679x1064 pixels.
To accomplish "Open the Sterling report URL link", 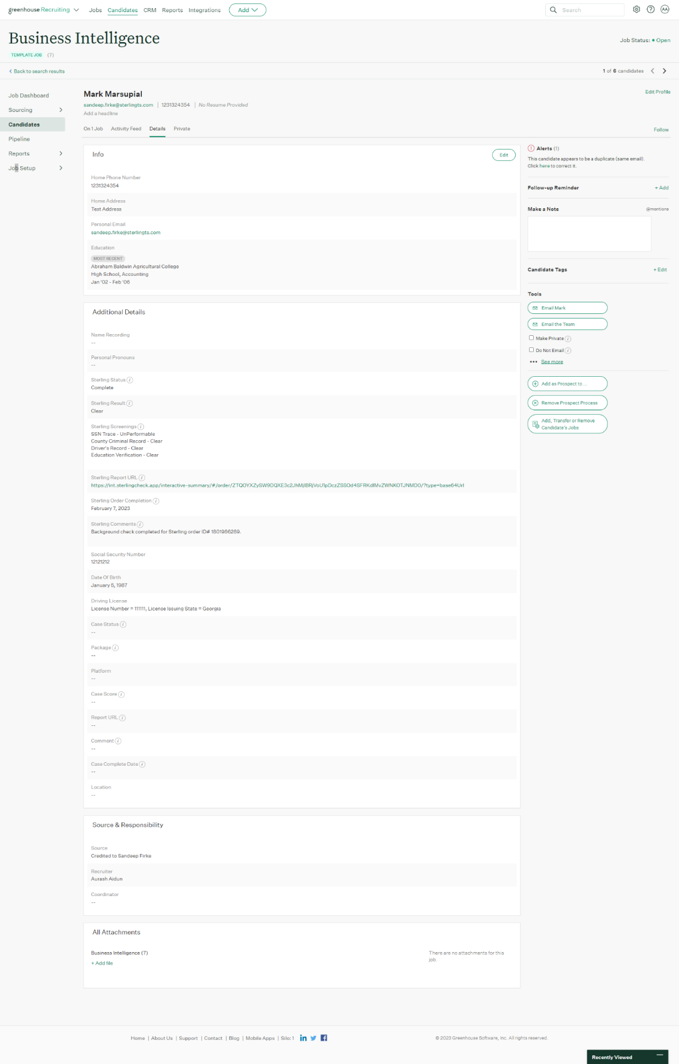I will click(x=277, y=485).
